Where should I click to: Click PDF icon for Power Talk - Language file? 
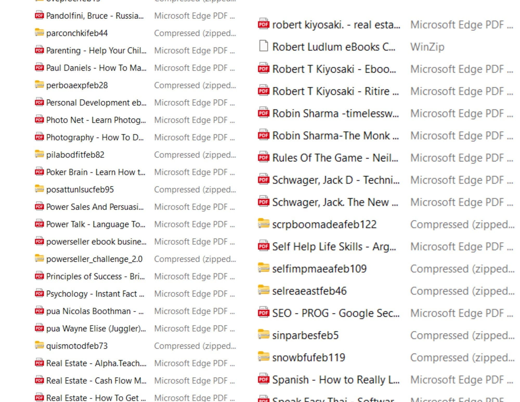[x=39, y=224]
